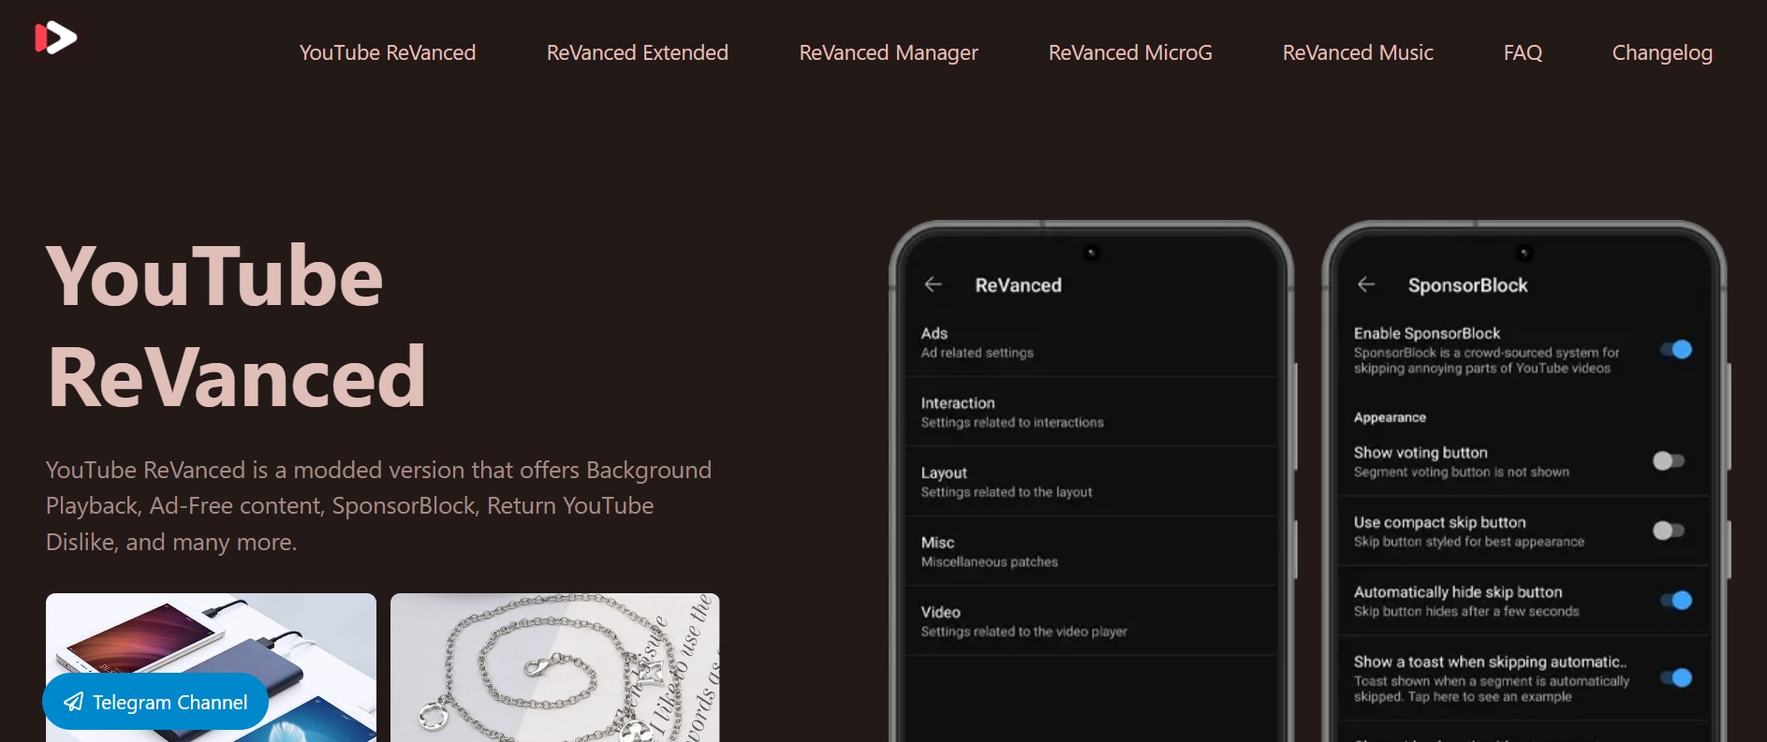Enable the Show voting button switch

click(1669, 460)
